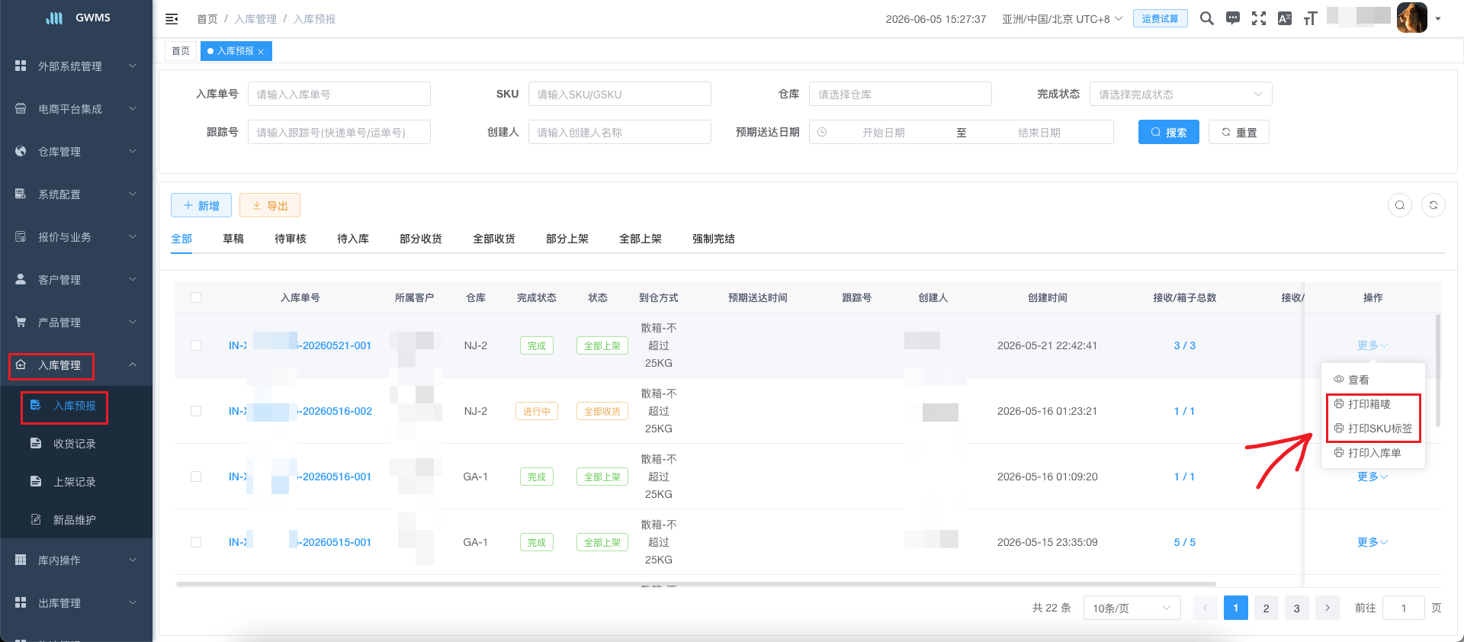Open the message chat bubble icon
1464x642 pixels.
[1232, 18]
